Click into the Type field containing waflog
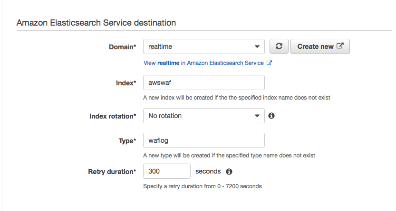 [x=204, y=140]
